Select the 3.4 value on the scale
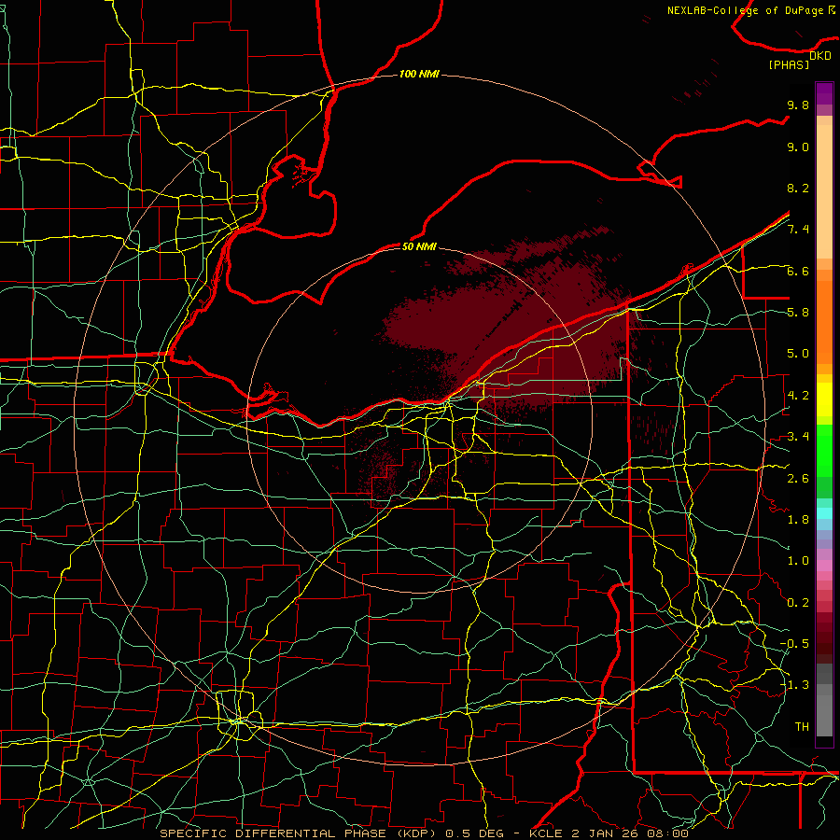This screenshot has height=840, width=840. pyautogui.click(x=798, y=437)
